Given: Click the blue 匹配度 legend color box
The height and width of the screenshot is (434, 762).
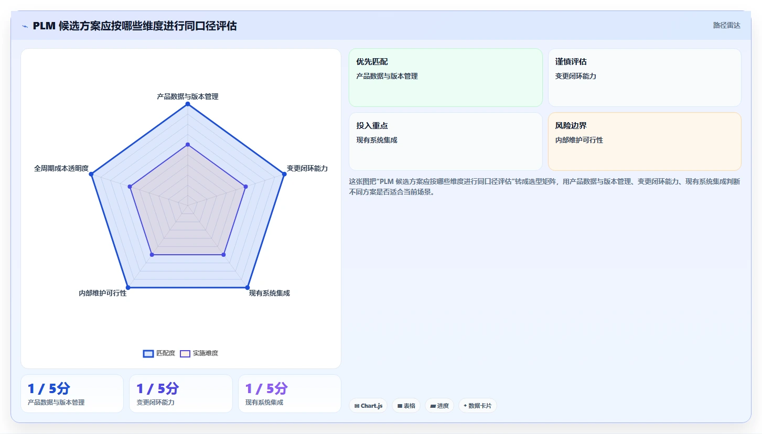Looking at the screenshot, I should [148, 354].
